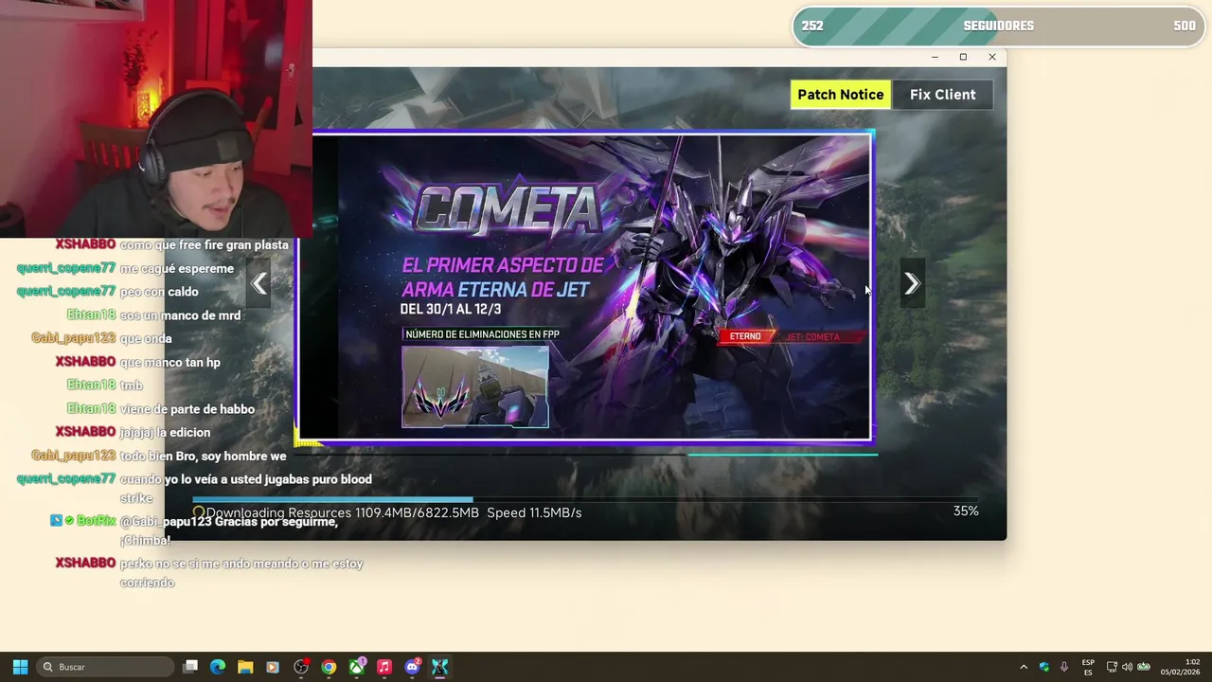Open the Patch Notice tab
The width and height of the screenshot is (1212, 682).
840,95
